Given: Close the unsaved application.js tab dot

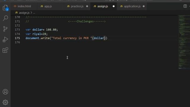Looking at the screenshot, I should pos(144,6).
